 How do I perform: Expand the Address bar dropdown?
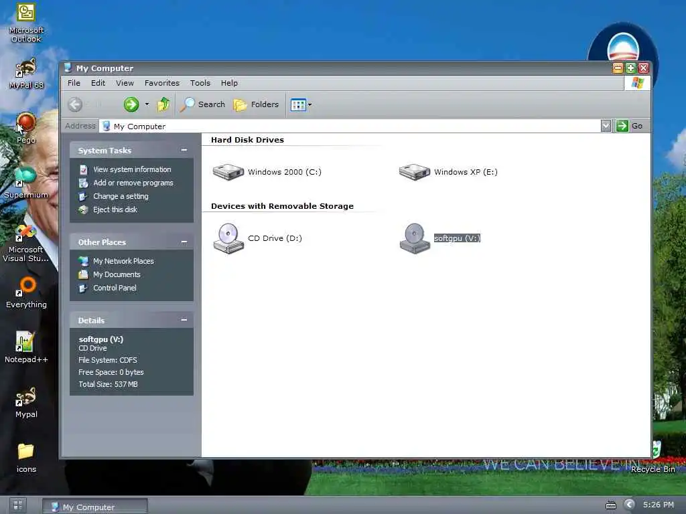coord(606,126)
